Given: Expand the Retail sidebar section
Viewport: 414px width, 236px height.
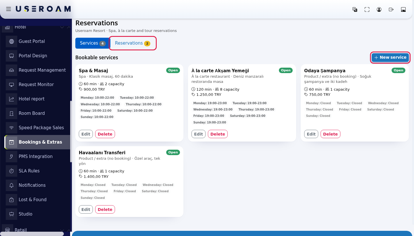Looking at the screenshot, I should (x=62, y=230).
